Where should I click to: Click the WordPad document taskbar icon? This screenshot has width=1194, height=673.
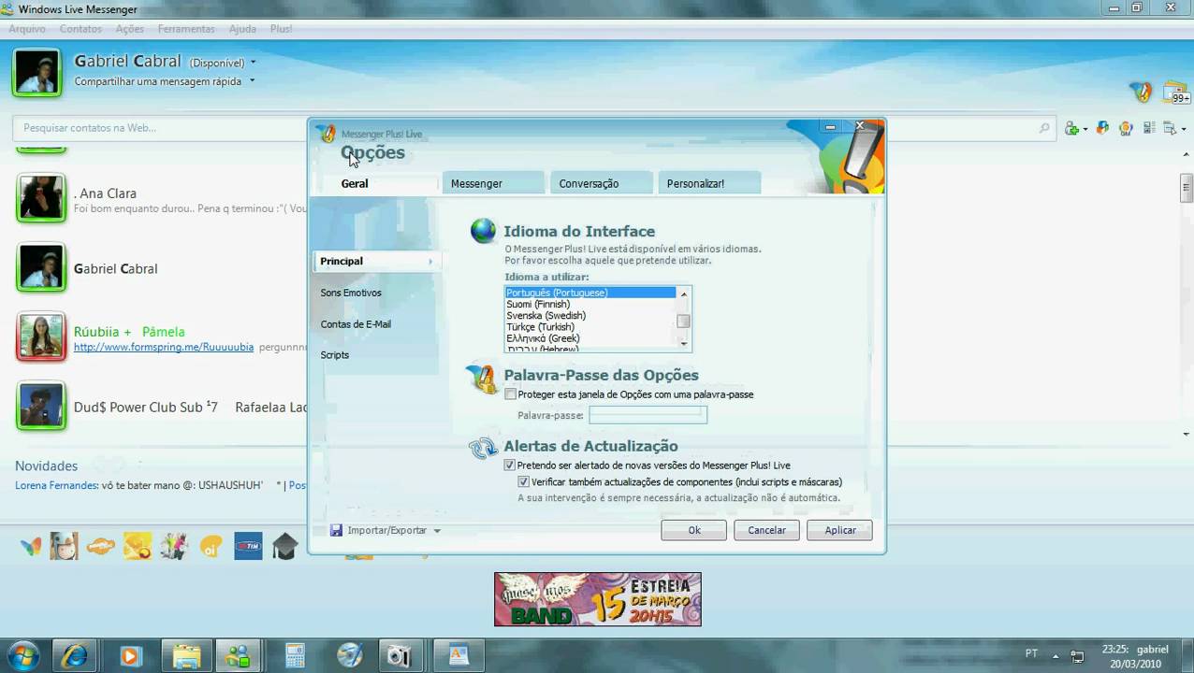[x=458, y=655]
